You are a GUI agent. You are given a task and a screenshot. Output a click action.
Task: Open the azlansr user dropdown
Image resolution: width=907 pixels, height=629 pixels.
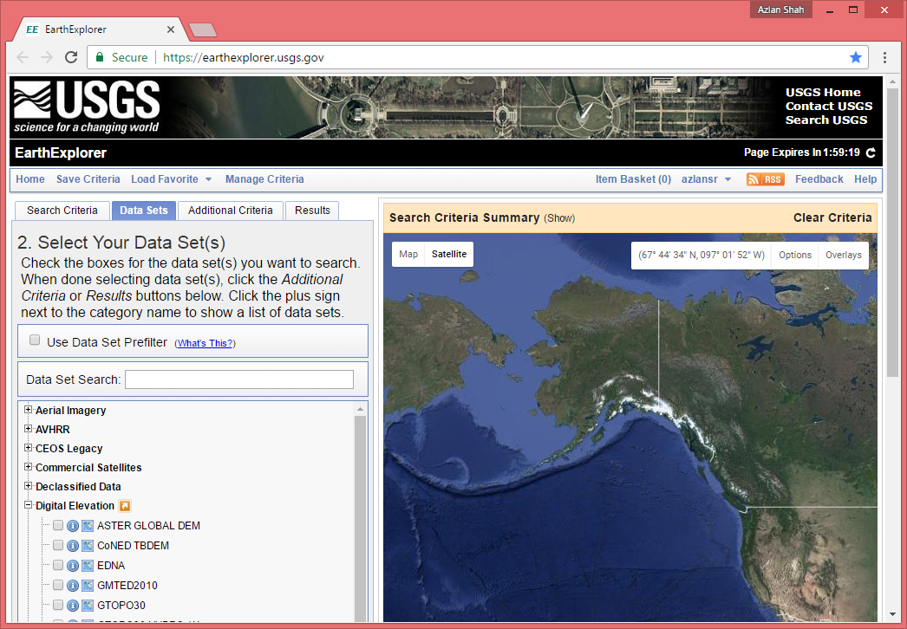click(707, 179)
